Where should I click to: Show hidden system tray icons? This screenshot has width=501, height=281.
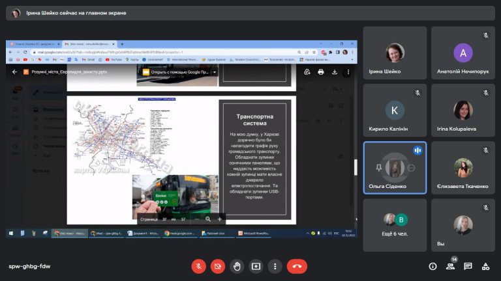point(307,234)
